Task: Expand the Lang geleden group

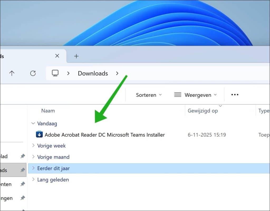Action: [x=33, y=179]
